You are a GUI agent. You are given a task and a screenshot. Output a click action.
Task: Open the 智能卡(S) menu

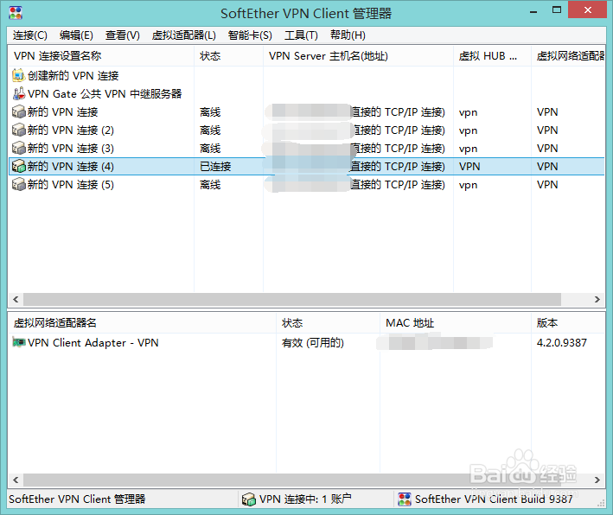pyautogui.click(x=250, y=35)
